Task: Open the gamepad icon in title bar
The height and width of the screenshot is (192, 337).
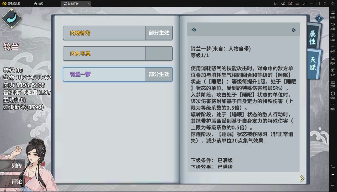Action: coord(276,3)
